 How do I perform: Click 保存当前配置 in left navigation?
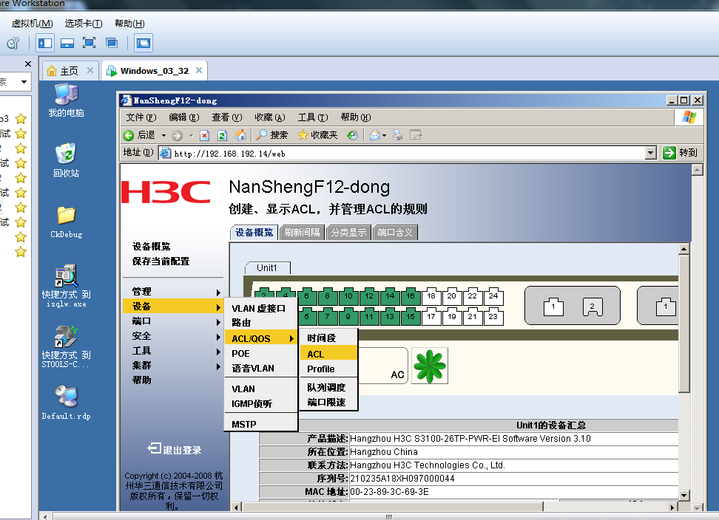click(161, 261)
